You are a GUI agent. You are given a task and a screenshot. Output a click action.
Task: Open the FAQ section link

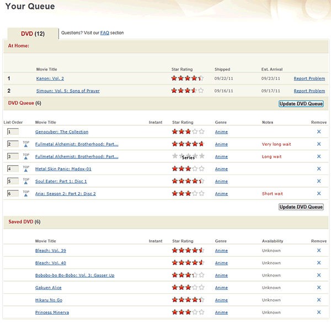[x=104, y=33]
